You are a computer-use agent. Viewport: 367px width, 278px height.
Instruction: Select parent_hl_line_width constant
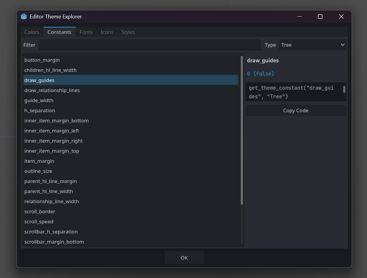click(x=131, y=191)
